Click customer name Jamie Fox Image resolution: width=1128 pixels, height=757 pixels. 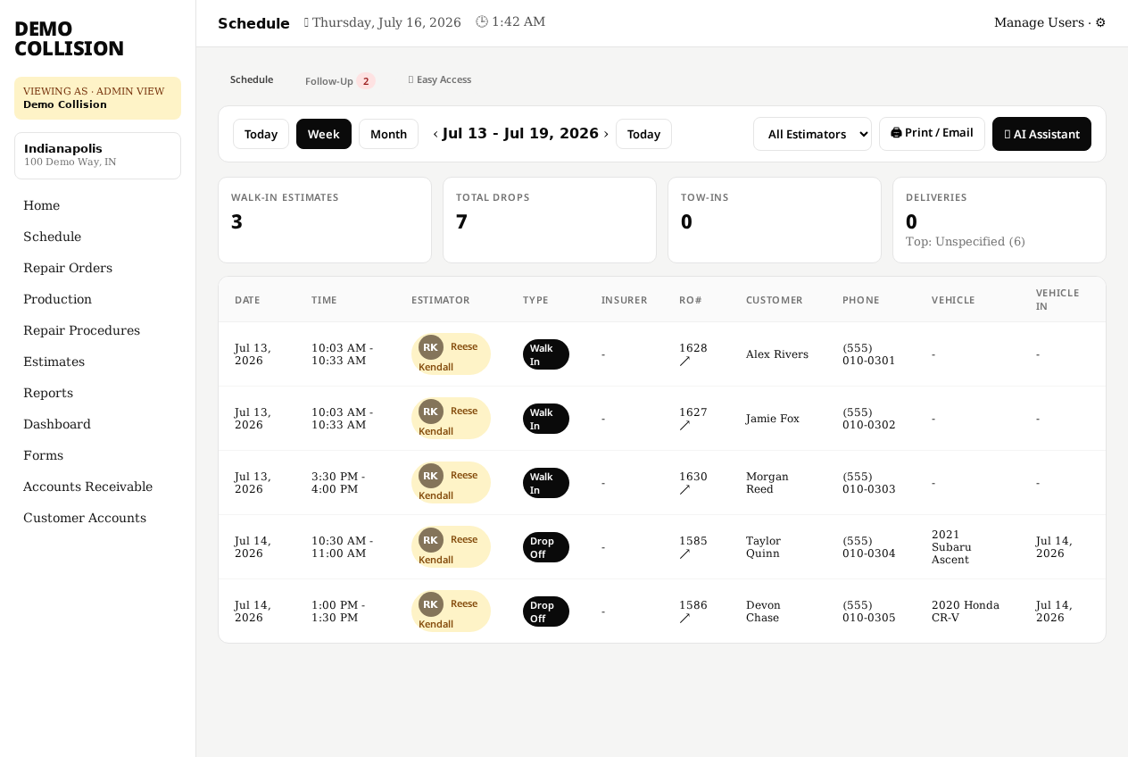(773, 419)
